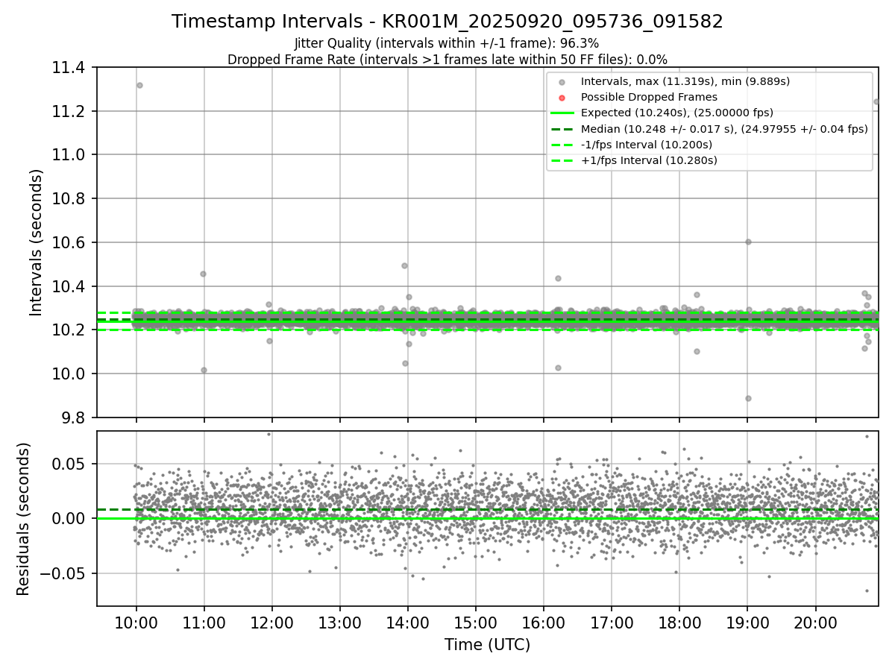Click the gray dot marker in the legend
This screenshot has height=671, width=895.
click(562, 82)
